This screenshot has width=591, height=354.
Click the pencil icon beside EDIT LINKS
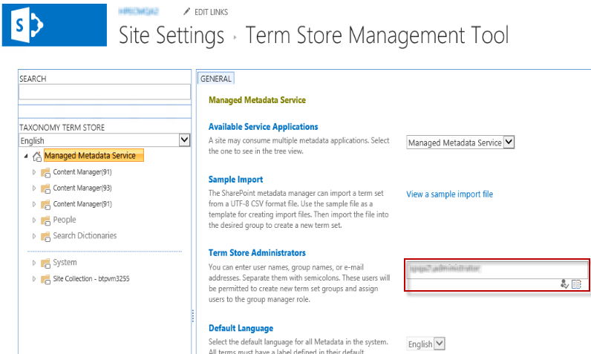[x=186, y=12]
